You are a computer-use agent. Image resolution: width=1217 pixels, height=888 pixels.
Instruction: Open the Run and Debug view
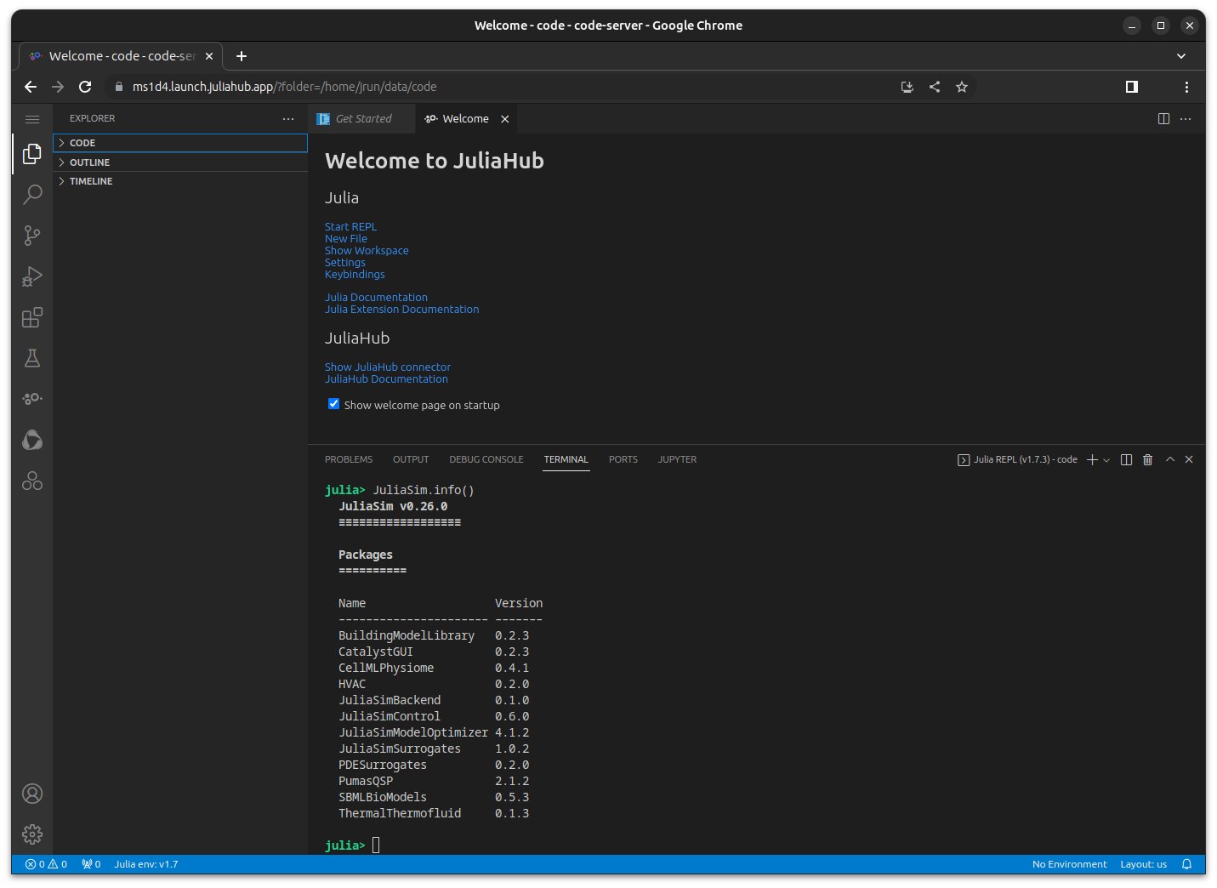(x=32, y=276)
